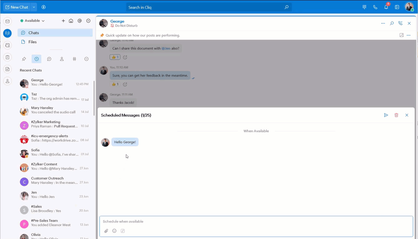Screen dimensions: 418x239
Task: Select the chat icon in left rail
Action: point(8,33)
